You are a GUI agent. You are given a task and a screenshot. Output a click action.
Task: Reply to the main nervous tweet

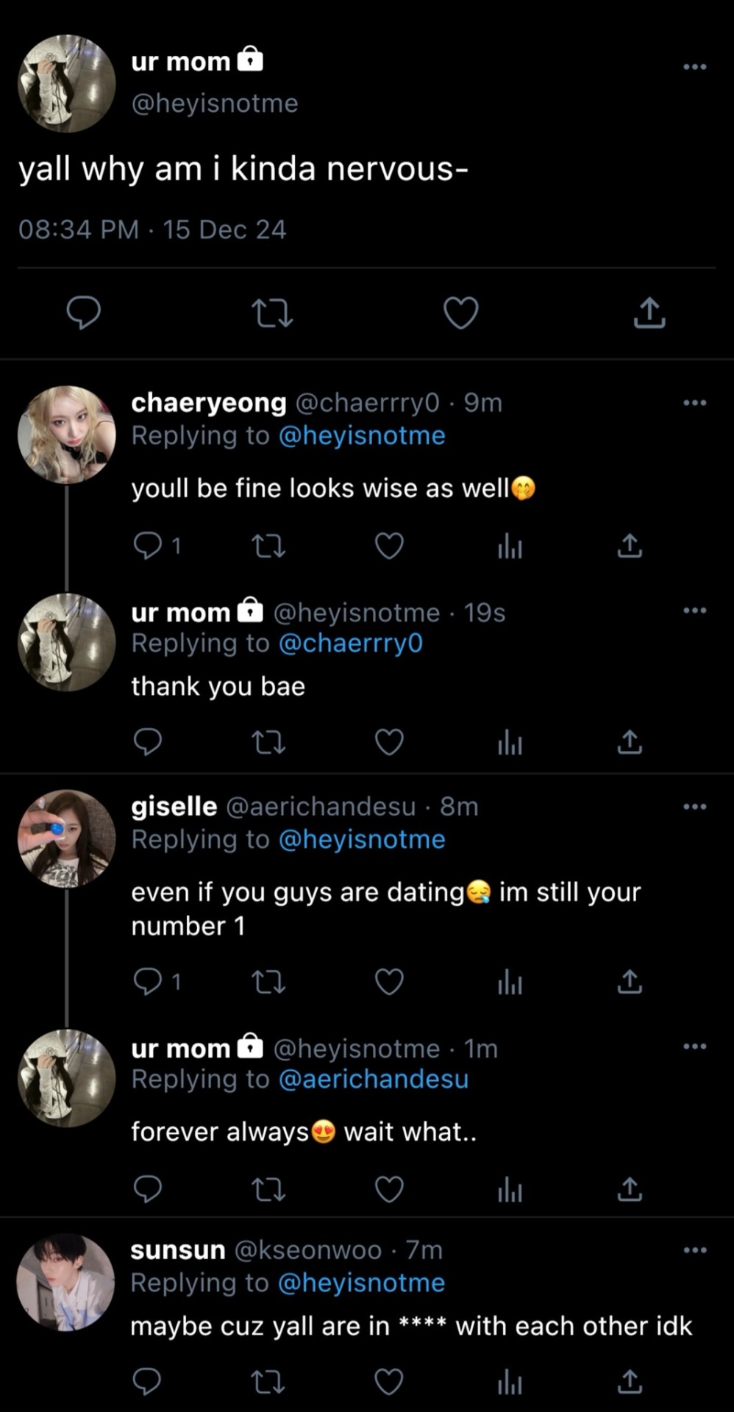click(x=84, y=313)
